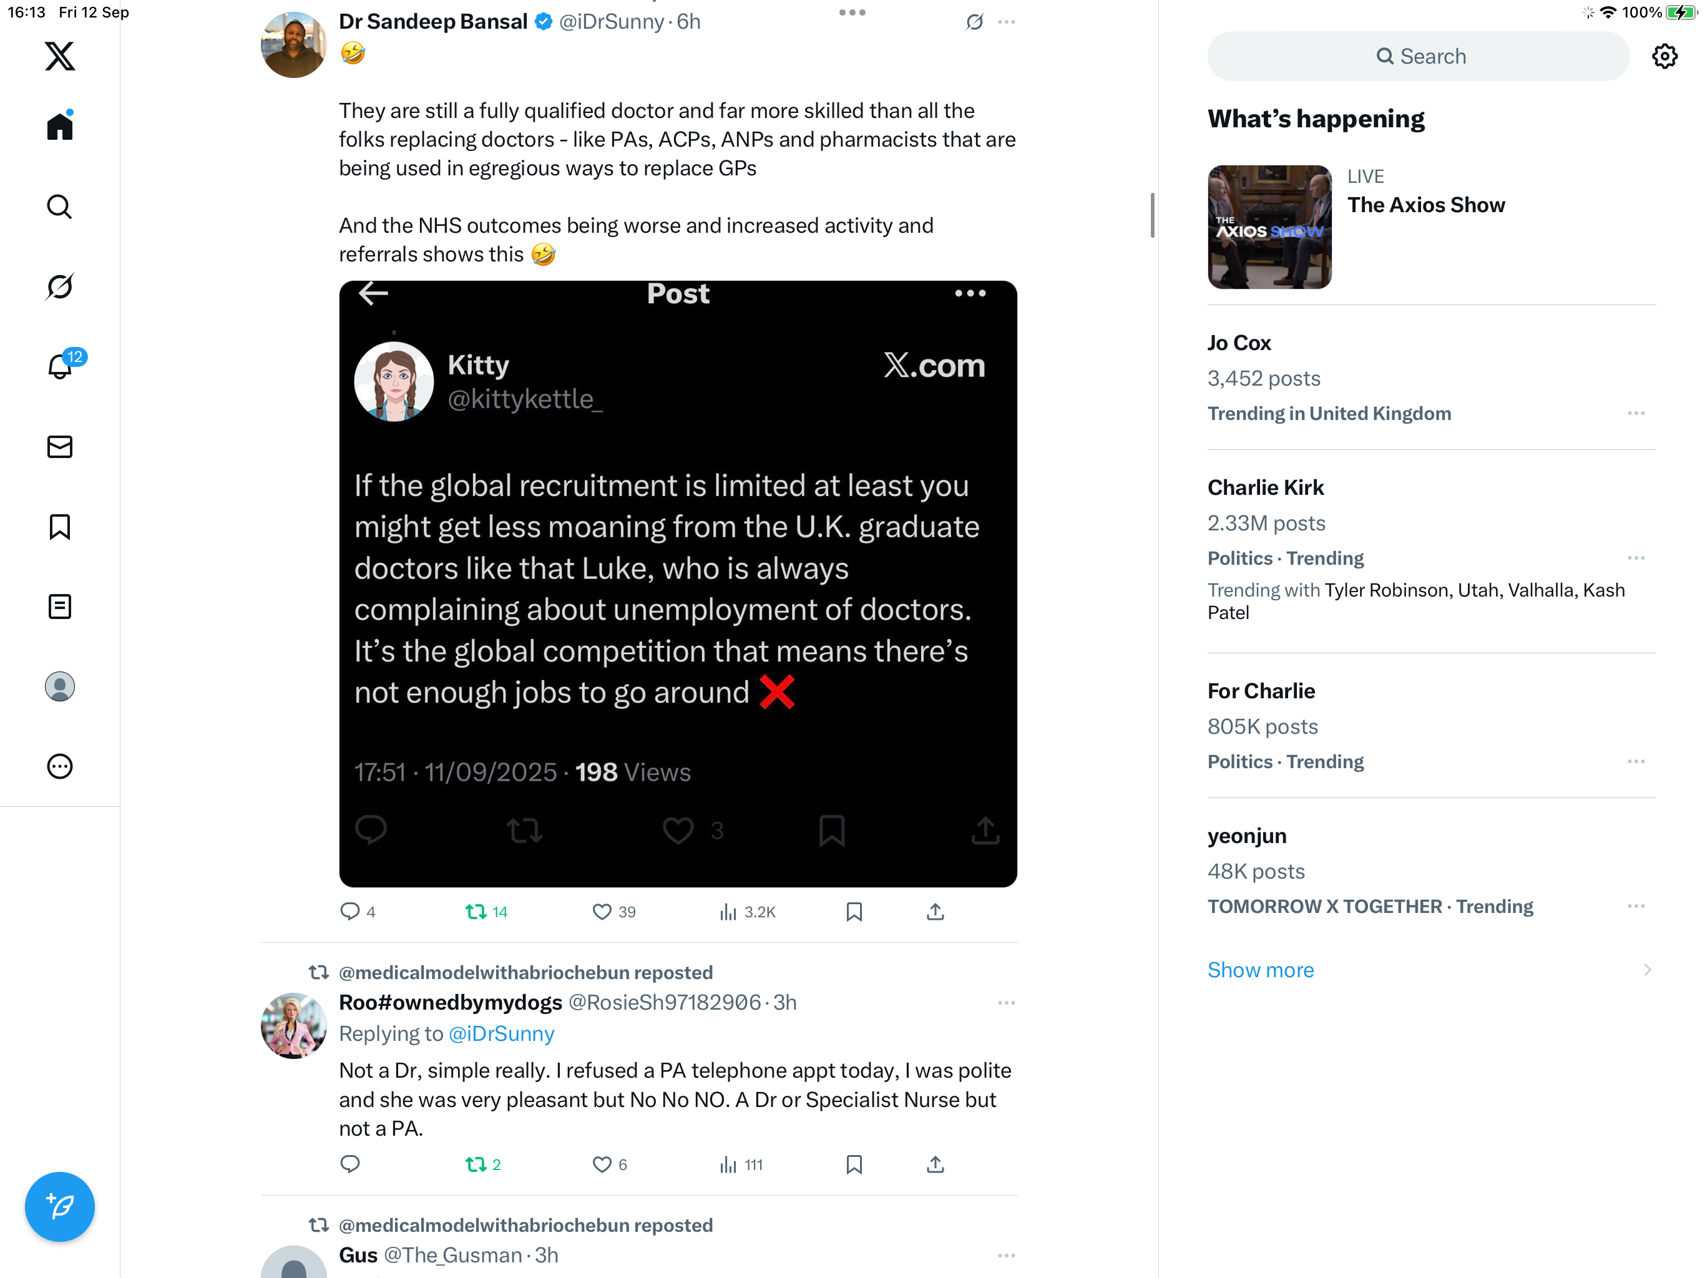Viewport: 1705px width, 1278px height.
Task: Open settings gear next to Search
Action: (x=1664, y=56)
